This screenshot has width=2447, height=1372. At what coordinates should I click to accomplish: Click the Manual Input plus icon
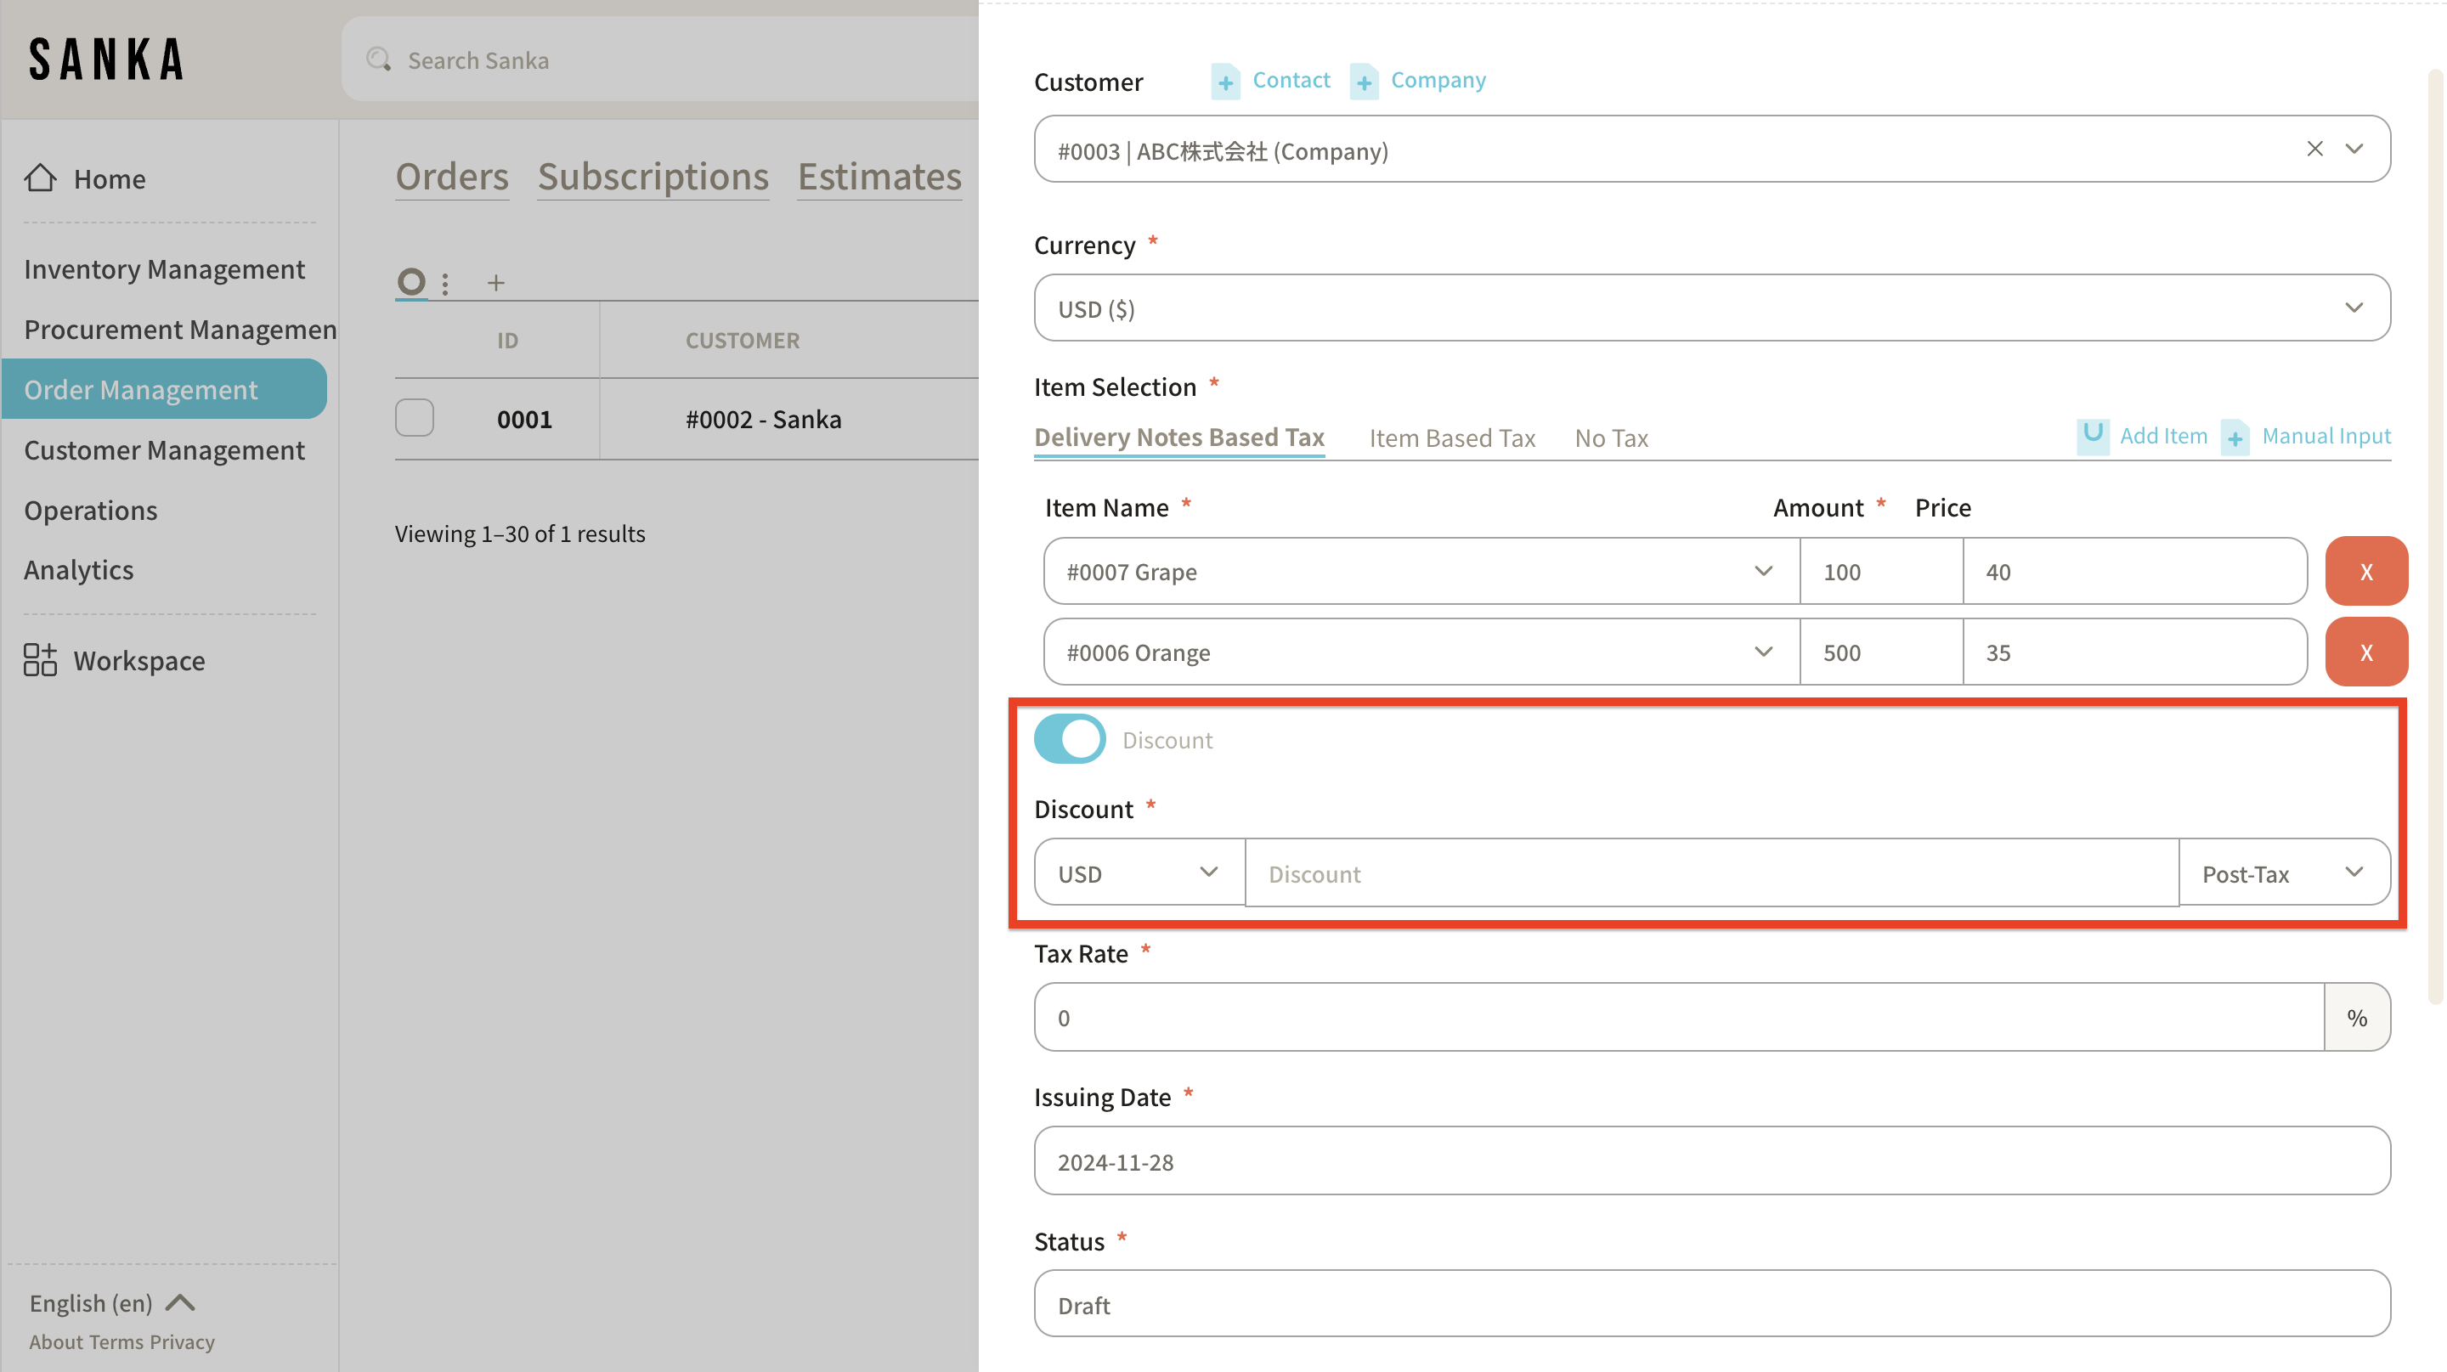pyautogui.click(x=2235, y=438)
